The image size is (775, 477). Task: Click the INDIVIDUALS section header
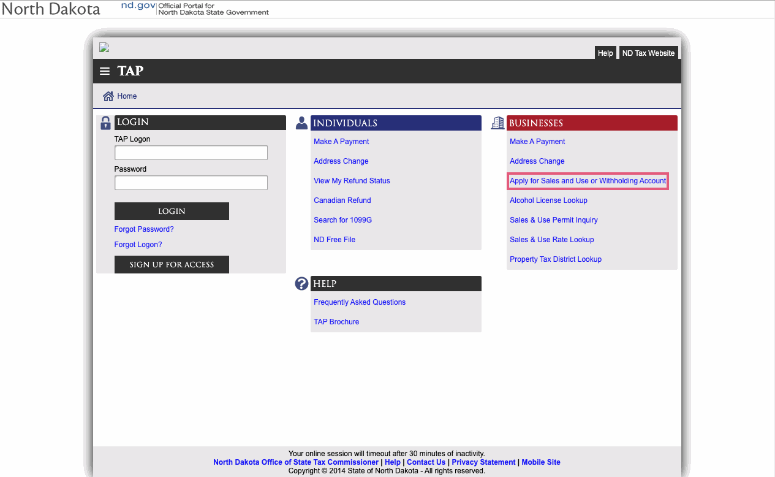point(396,123)
